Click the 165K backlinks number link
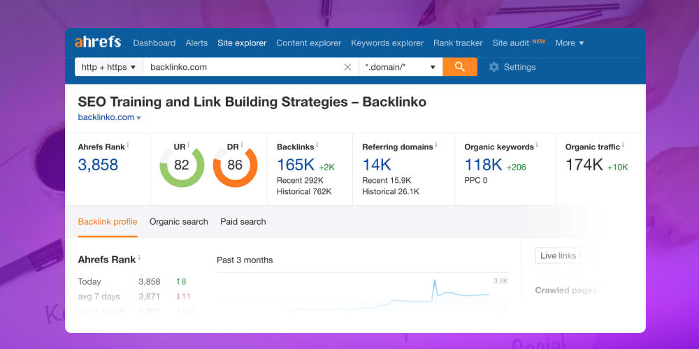The height and width of the screenshot is (349, 699). [x=296, y=165]
